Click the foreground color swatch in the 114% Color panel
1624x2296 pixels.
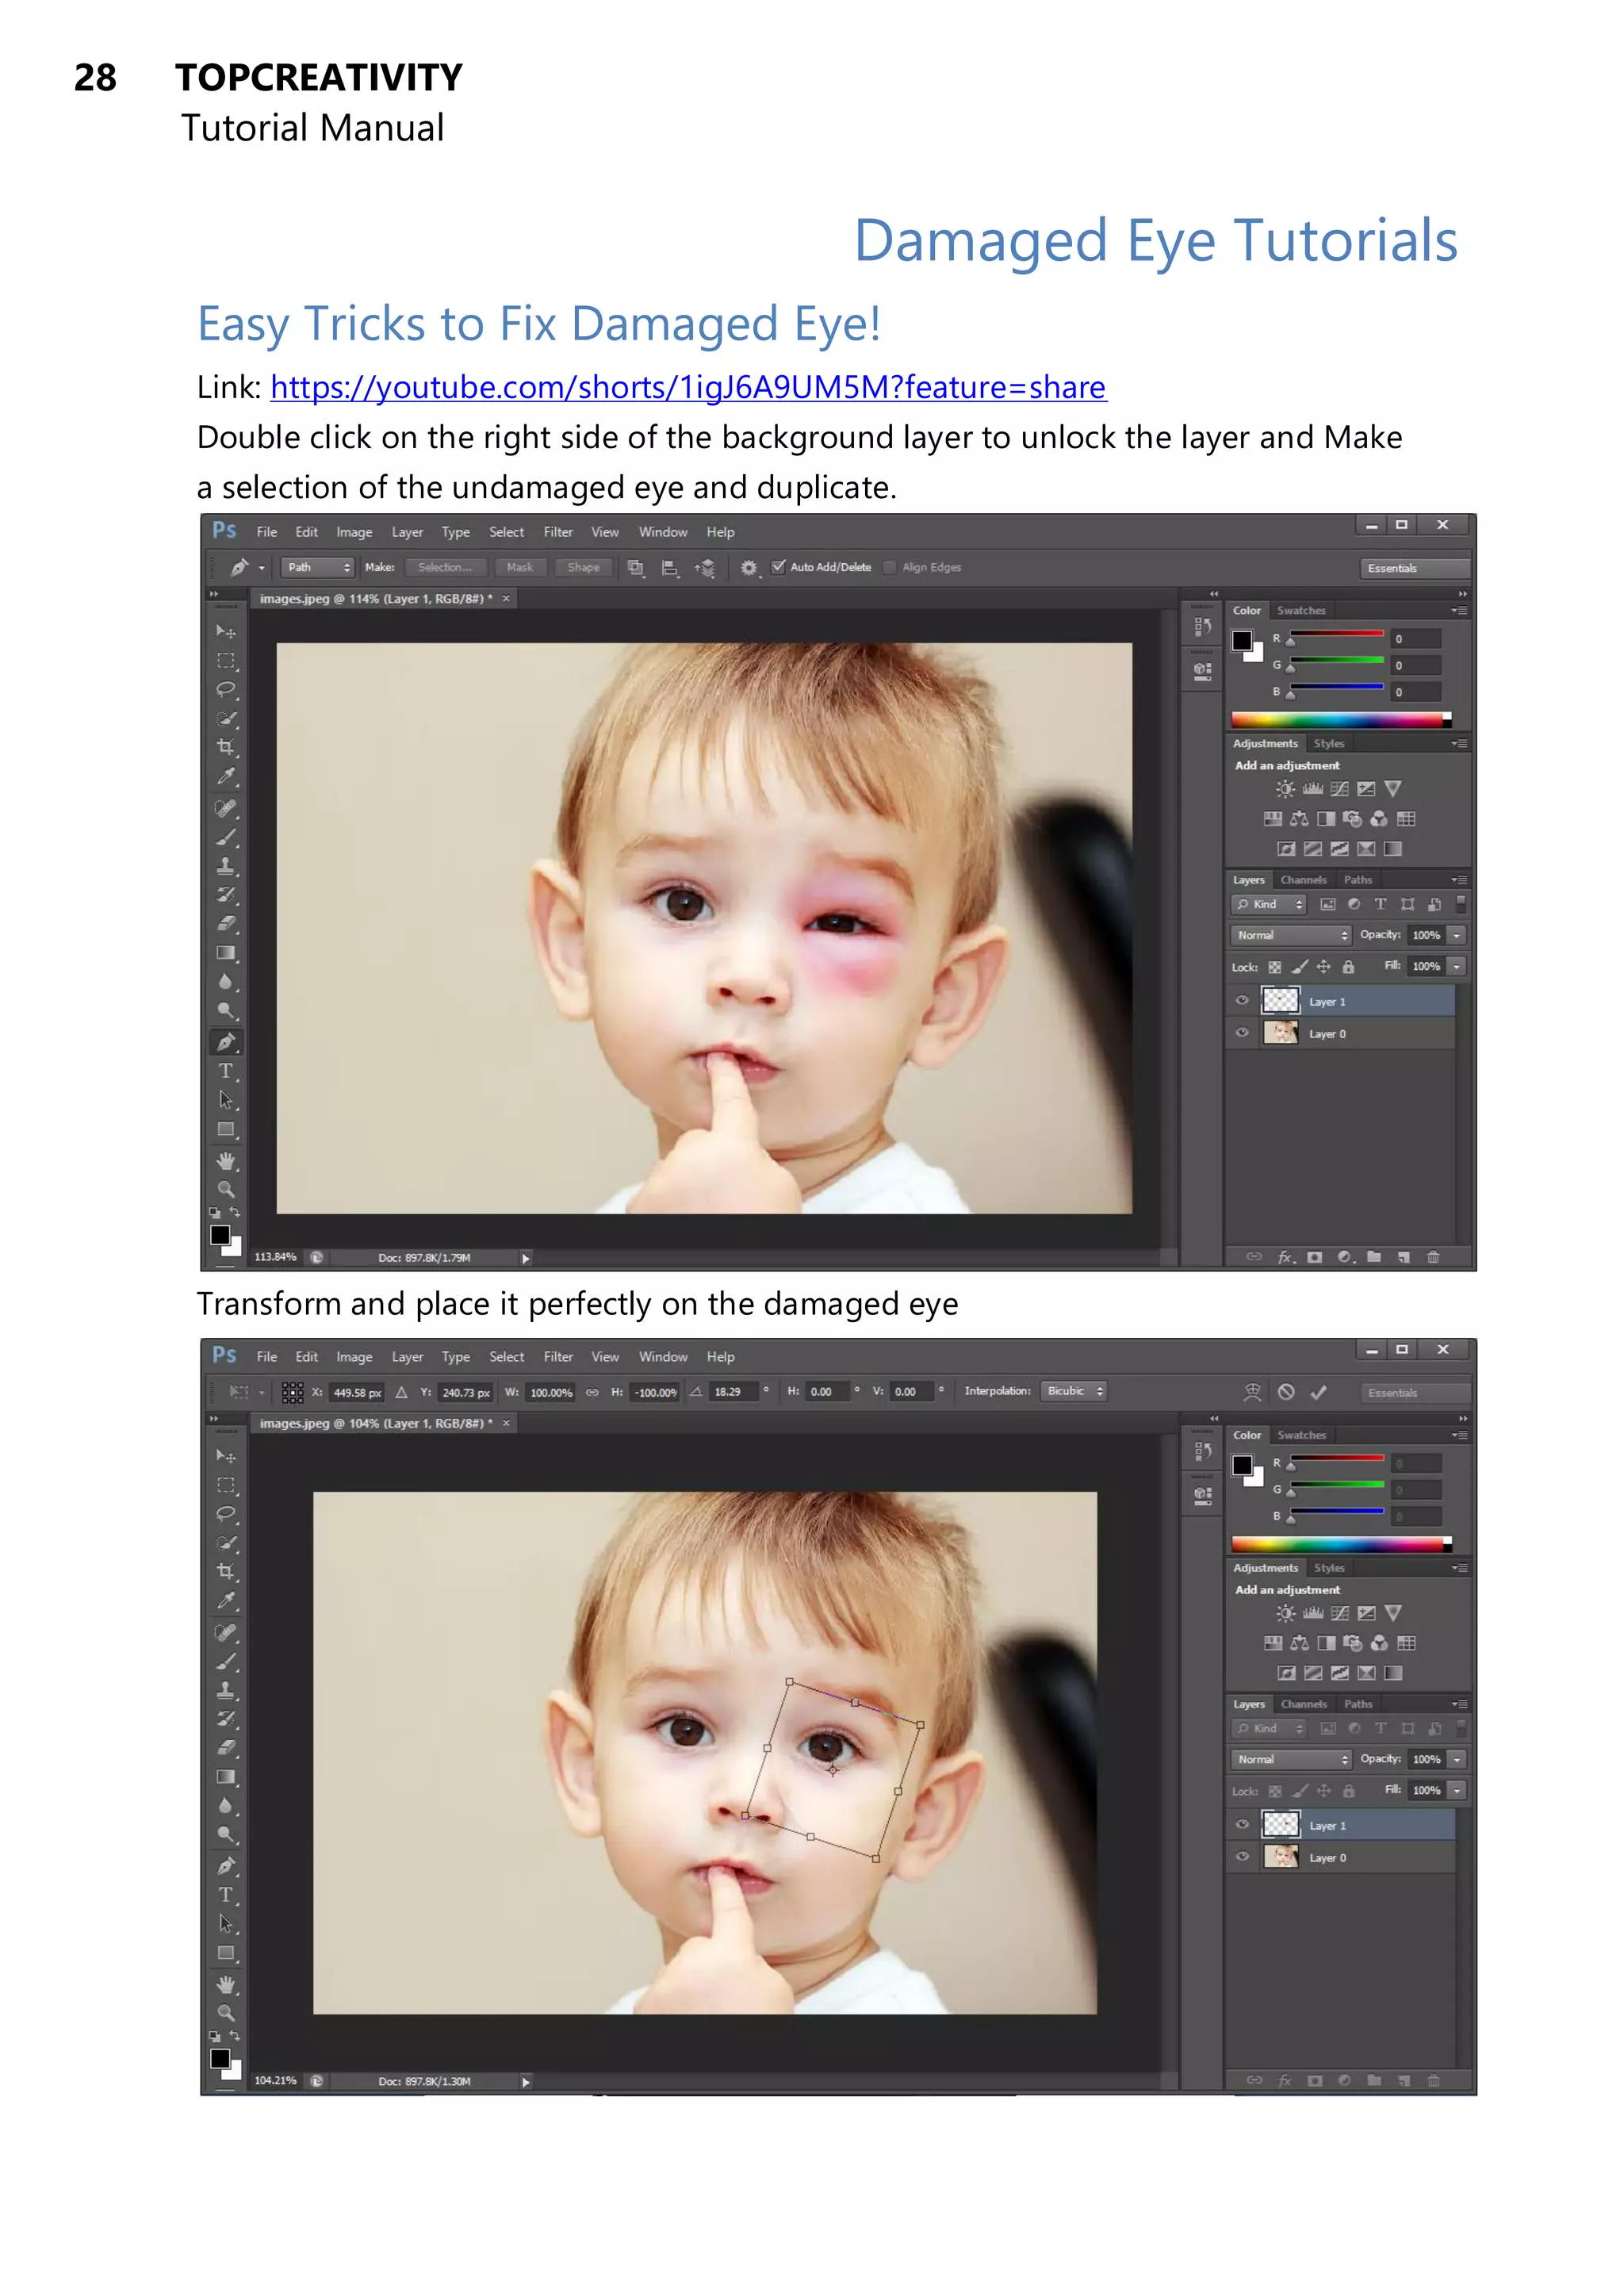pyautogui.click(x=1242, y=641)
